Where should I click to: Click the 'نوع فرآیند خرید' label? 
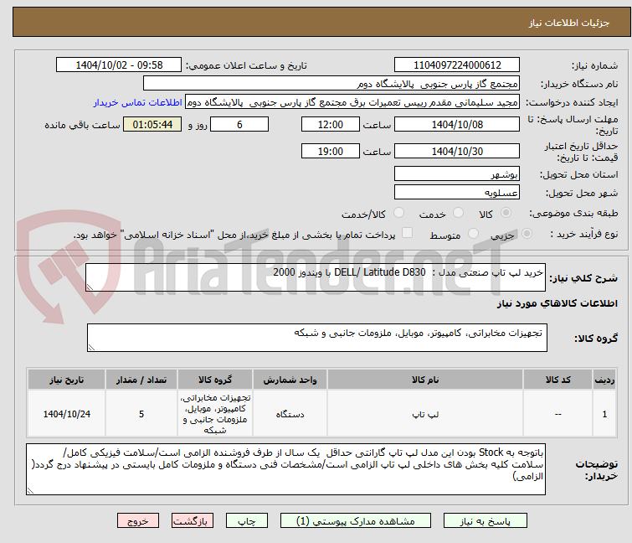584,234
